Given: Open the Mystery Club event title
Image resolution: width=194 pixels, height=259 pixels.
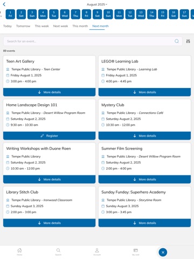Looking at the screenshot, I should 113,105.
